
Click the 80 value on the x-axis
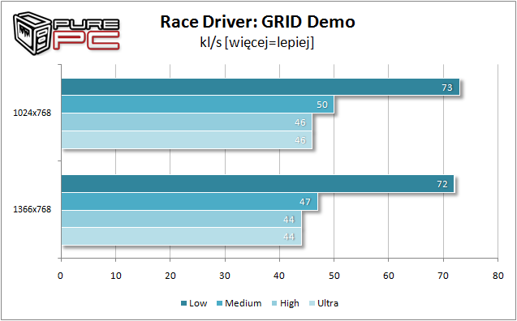pos(498,276)
